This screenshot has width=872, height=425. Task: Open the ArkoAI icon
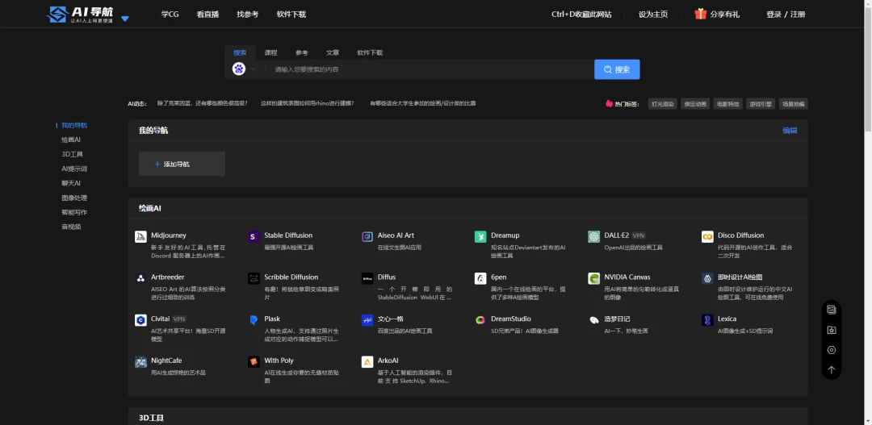[x=367, y=362]
